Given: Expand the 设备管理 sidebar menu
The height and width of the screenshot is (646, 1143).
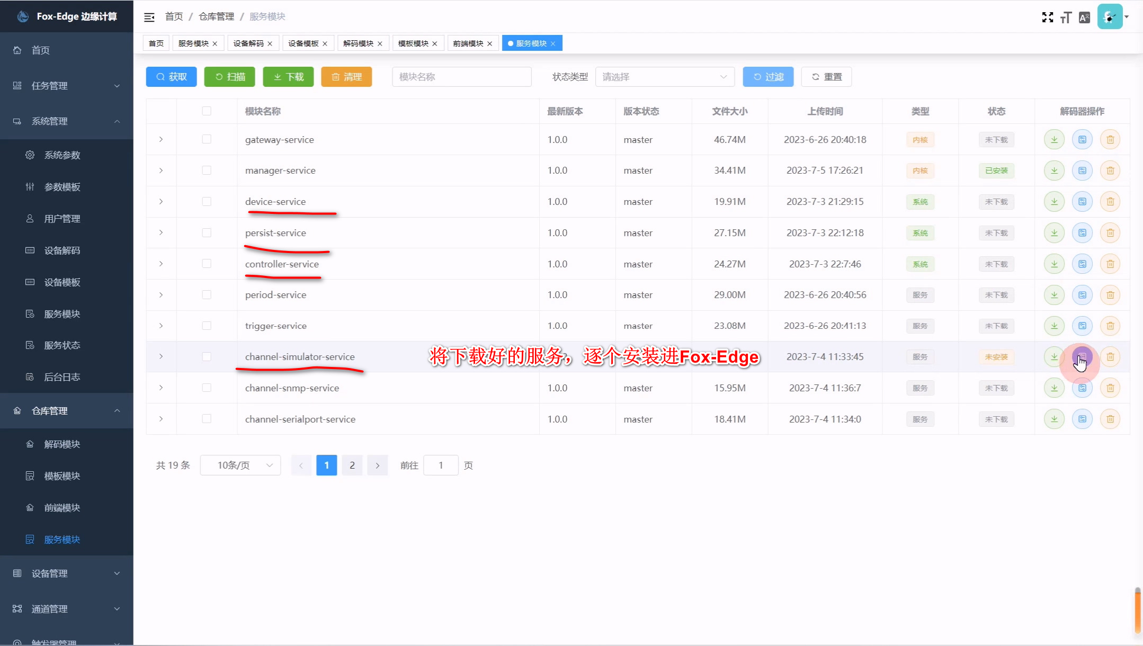Looking at the screenshot, I should (67, 573).
